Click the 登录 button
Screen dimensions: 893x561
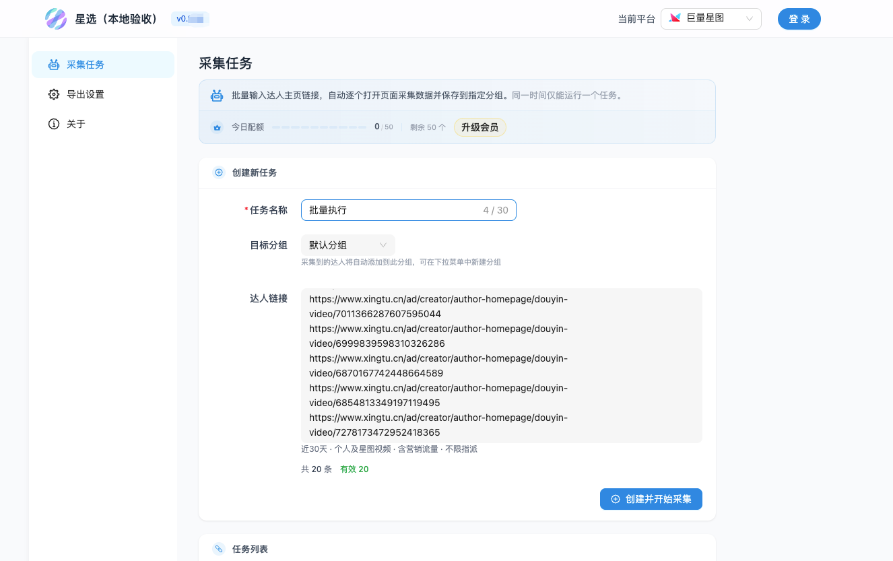point(799,19)
